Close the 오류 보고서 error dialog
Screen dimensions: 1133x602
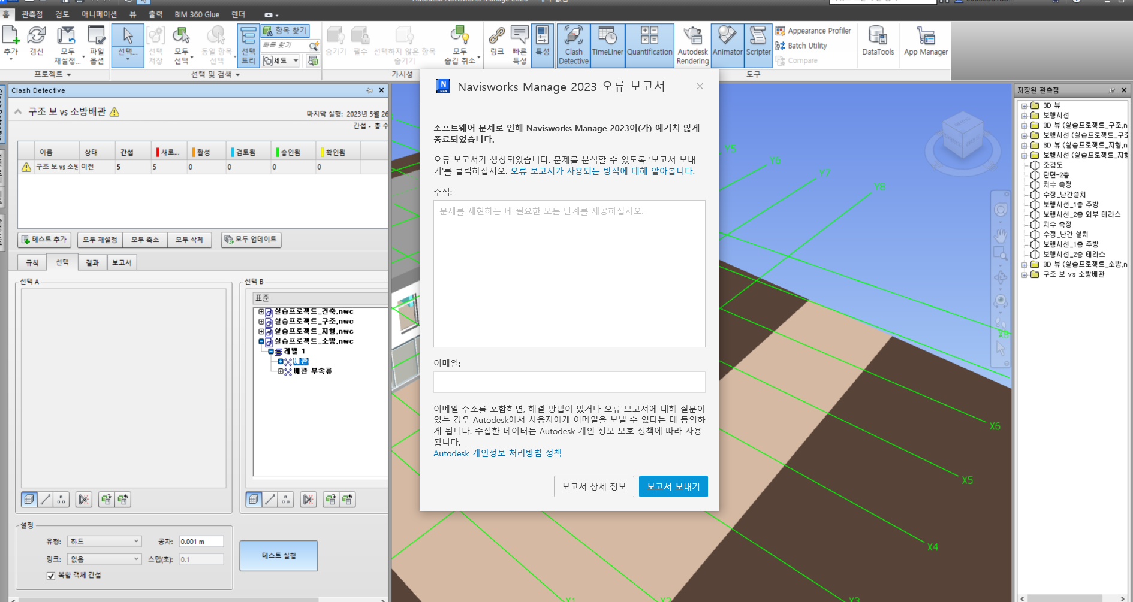[x=700, y=86]
